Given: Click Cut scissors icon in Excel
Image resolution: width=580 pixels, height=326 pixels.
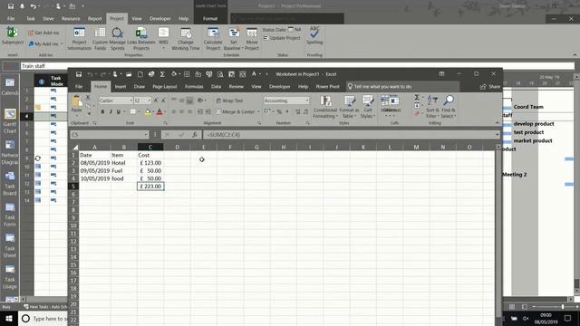Looking at the screenshot, I should coord(88,97).
